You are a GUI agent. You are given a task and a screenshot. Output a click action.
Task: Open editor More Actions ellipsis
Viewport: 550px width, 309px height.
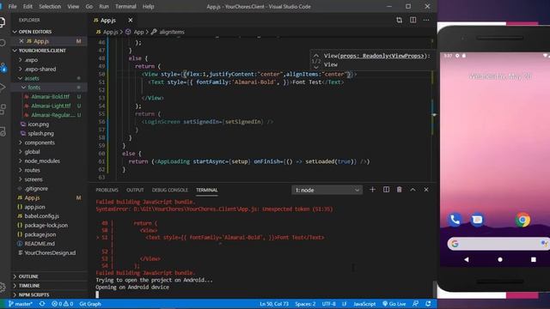[426, 20]
